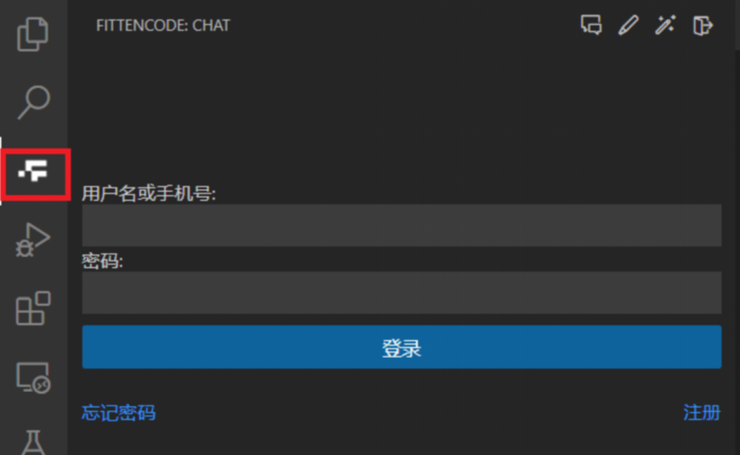Click the scrollbar at panel's right edge
The image size is (740, 455).
coord(737,25)
